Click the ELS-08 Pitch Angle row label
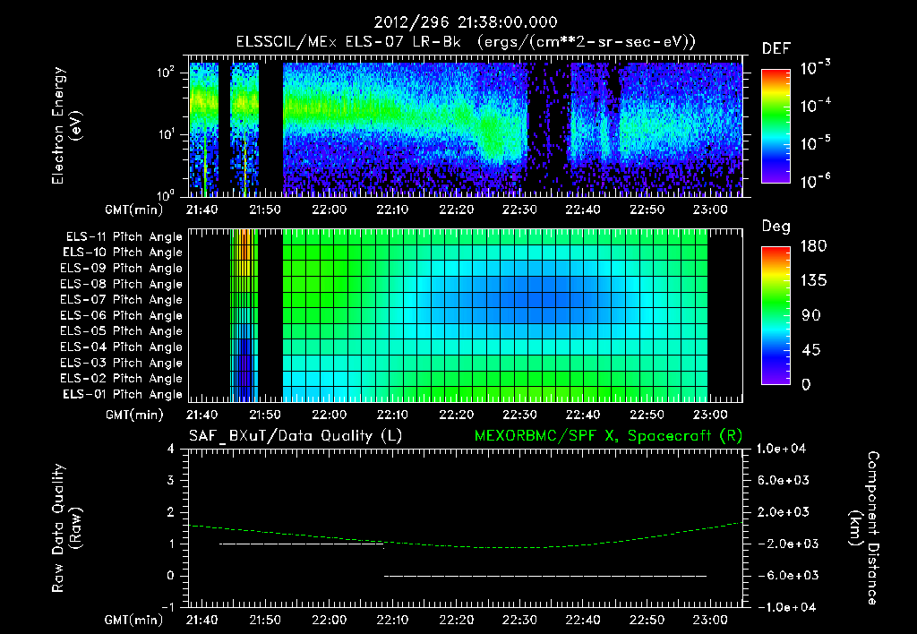The width and height of the screenshot is (917, 634). [x=122, y=284]
